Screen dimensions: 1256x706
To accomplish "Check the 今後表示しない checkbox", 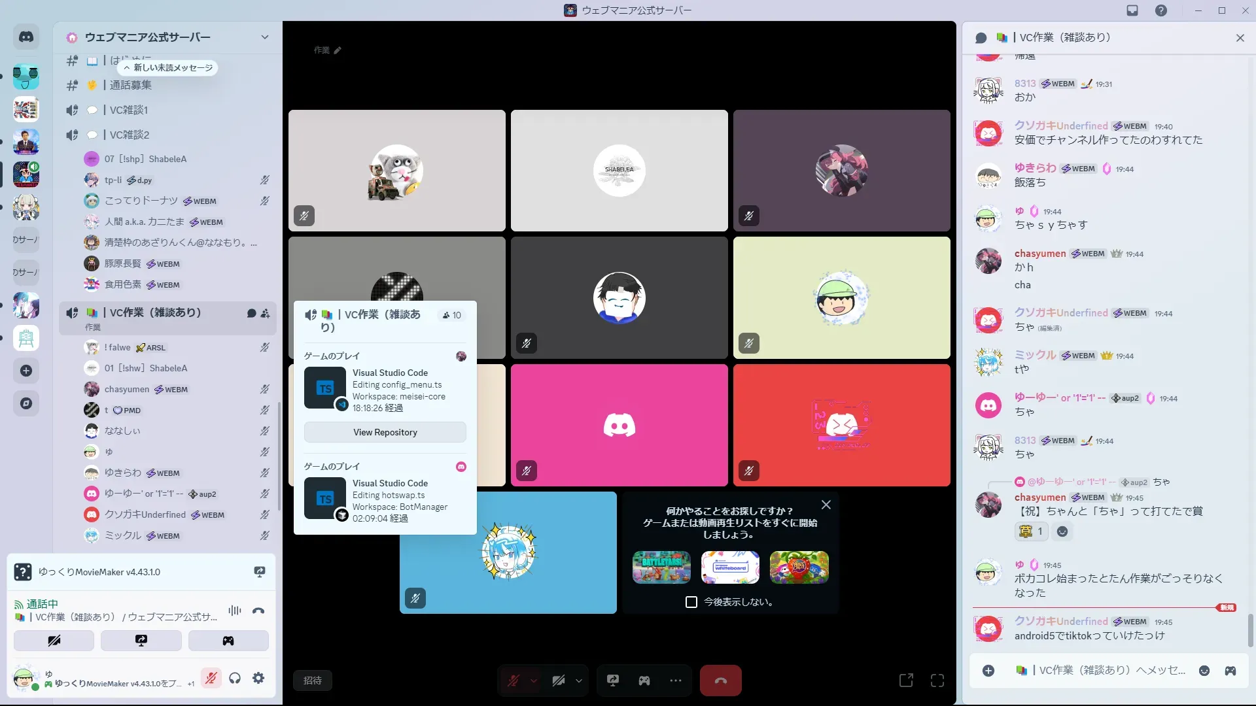I will point(691,602).
